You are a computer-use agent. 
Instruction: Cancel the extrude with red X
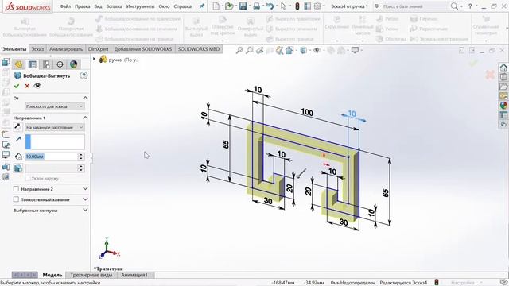click(x=27, y=86)
